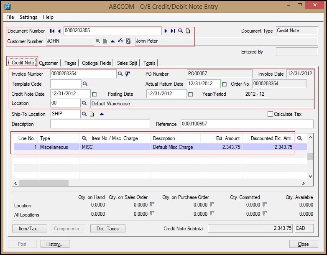The image size is (327, 255).
Task: Go to first document using navigation arrow
Action: tap(52, 31)
